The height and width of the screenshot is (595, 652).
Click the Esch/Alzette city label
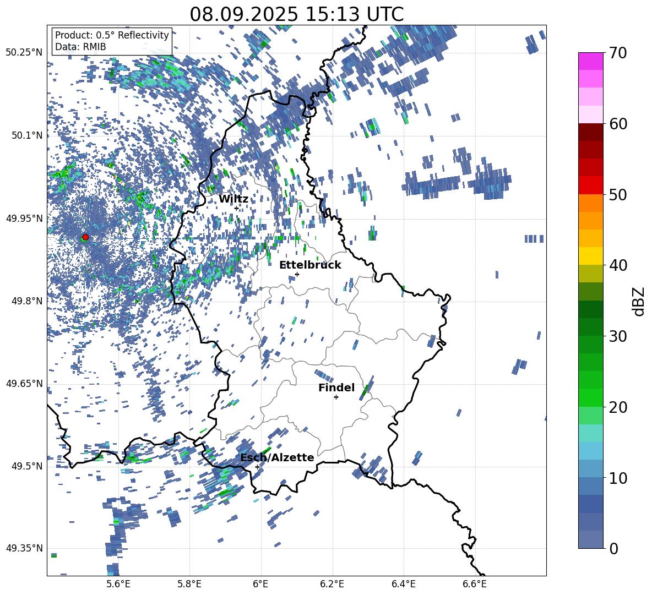277,457
